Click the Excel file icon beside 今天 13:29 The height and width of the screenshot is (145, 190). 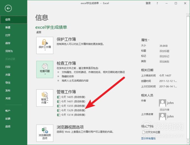click(59, 110)
